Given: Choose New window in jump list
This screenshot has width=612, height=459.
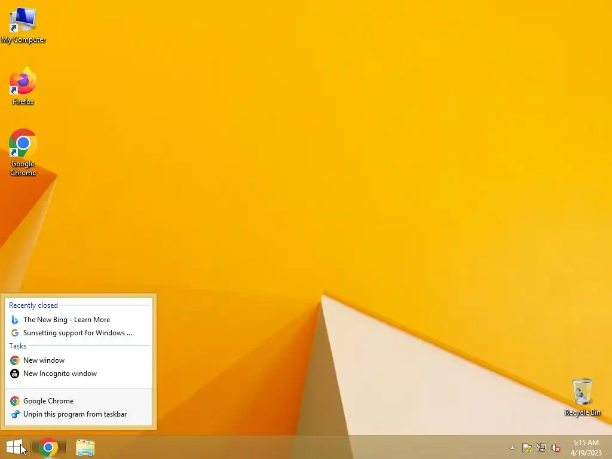Looking at the screenshot, I should (79, 360).
